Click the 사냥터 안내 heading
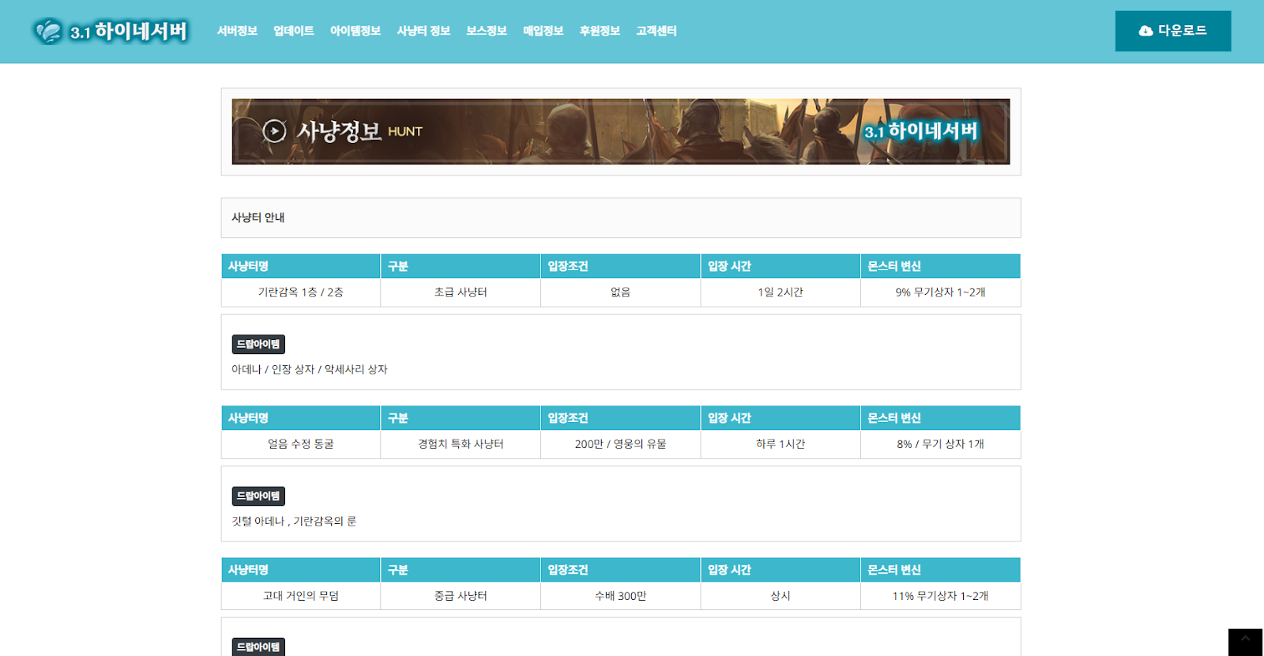The image size is (1264, 656). (258, 217)
